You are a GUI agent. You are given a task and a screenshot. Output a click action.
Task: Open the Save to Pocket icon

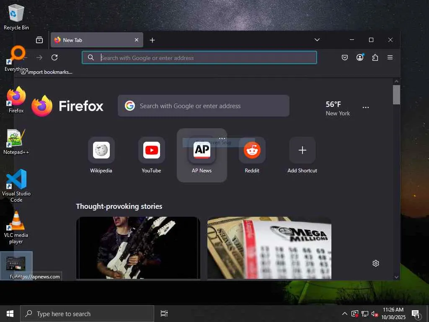click(345, 57)
